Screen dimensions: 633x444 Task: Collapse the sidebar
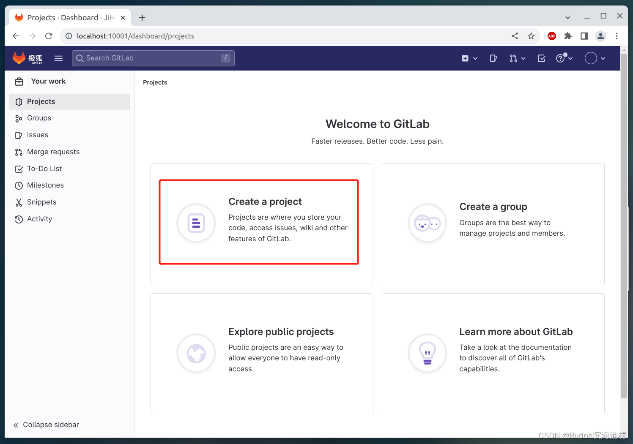(46, 425)
